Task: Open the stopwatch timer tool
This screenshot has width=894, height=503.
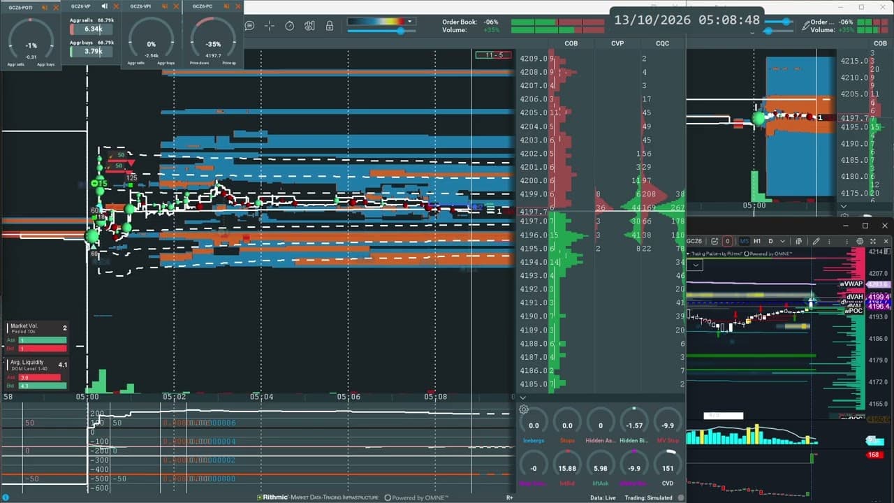Action: point(290,26)
